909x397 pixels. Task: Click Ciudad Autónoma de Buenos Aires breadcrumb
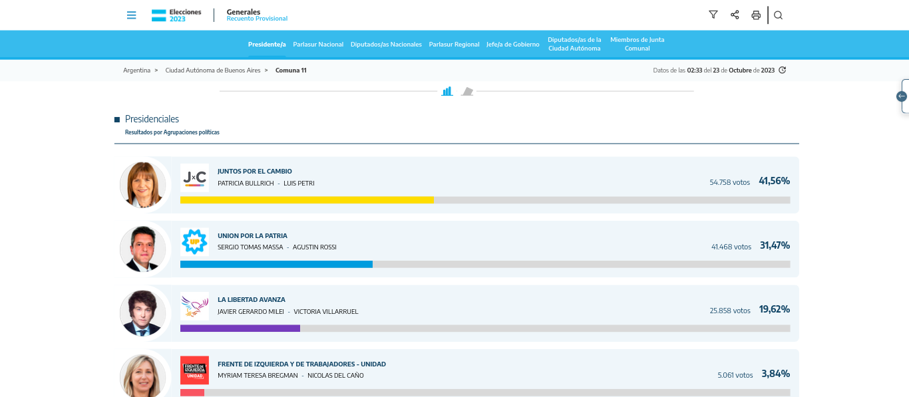click(x=212, y=70)
